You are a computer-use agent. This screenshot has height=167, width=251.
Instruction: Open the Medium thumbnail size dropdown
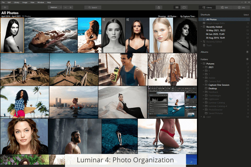(x=55, y=7)
